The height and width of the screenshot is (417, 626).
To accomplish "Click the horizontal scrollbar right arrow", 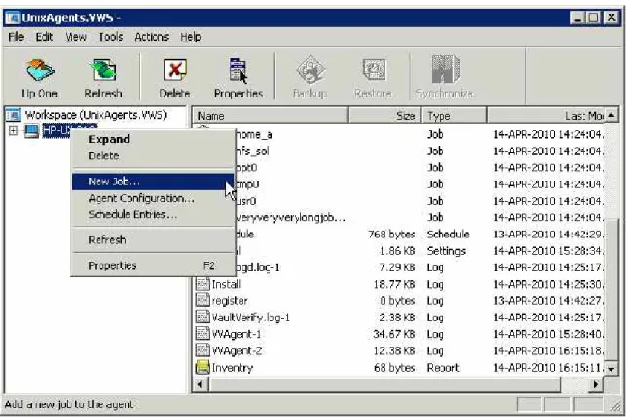I will [x=596, y=385].
